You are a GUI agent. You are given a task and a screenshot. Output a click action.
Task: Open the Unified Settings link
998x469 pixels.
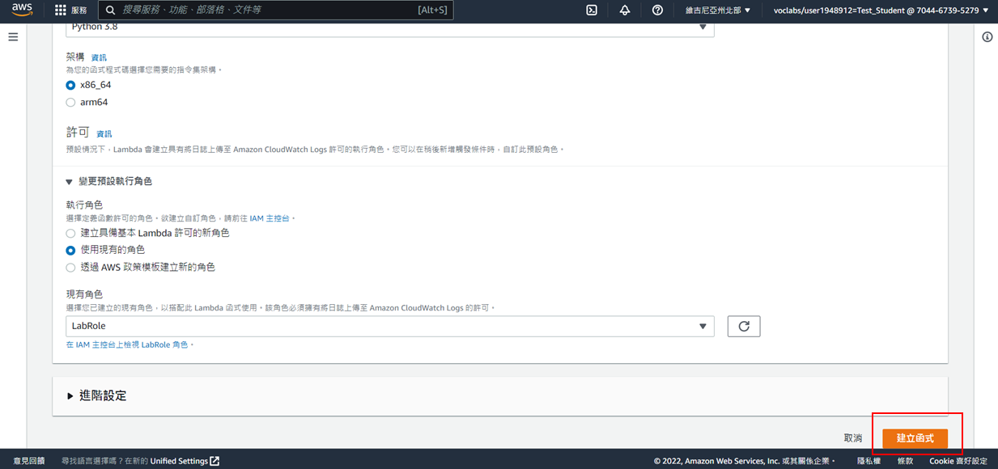[185, 461]
